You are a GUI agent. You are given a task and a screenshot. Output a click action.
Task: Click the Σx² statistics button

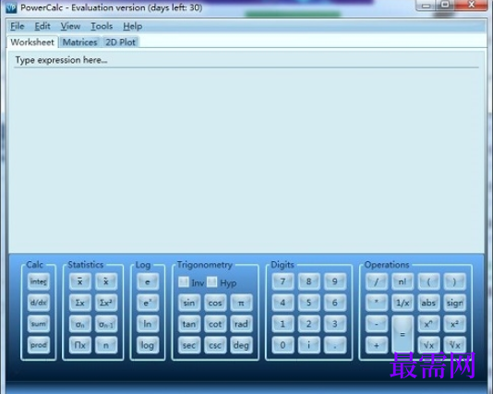click(106, 303)
